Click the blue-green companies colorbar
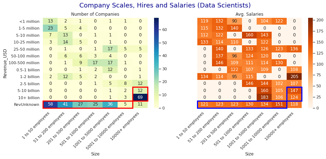The height and width of the screenshot is (159, 326). click(156, 63)
